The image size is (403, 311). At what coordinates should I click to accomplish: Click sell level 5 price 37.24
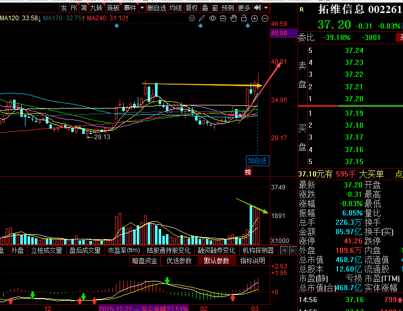click(354, 50)
